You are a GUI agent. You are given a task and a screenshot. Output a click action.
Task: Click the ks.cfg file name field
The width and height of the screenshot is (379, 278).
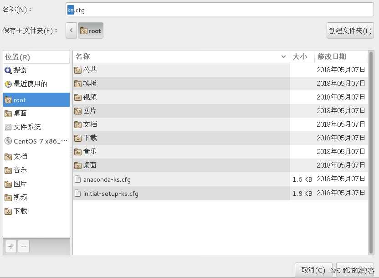tap(220, 10)
